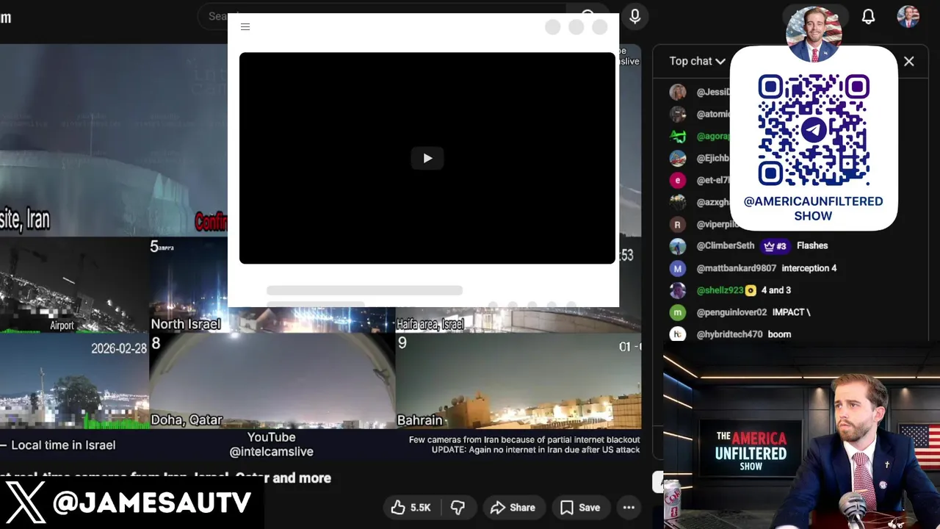Click the Airport camera feed

[x=74, y=285]
